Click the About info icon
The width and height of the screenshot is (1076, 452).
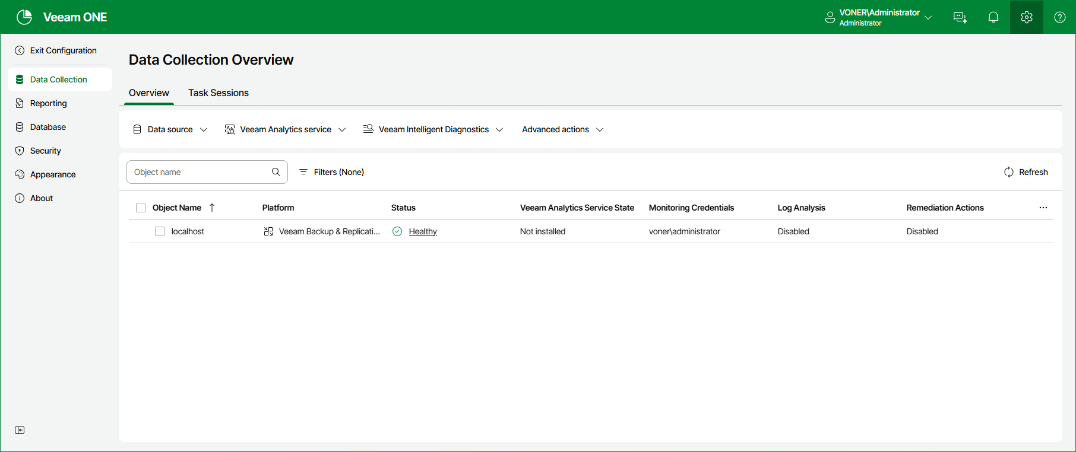20,198
